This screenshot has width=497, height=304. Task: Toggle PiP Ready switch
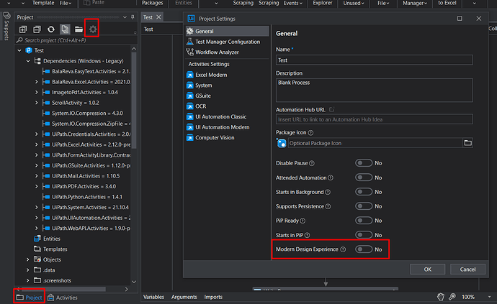click(364, 221)
